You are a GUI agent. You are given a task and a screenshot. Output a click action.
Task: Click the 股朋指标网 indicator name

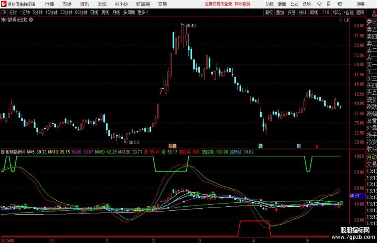(16, 152)
